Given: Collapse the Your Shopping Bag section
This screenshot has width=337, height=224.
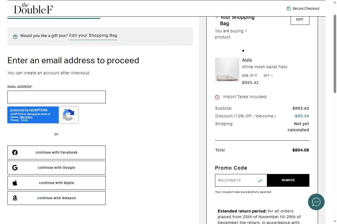Looking at the screenshot, I should click(x=217, y=17).
